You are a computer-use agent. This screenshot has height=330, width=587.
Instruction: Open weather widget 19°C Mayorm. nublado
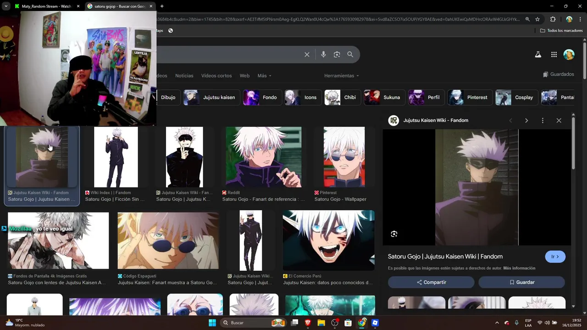25,323
